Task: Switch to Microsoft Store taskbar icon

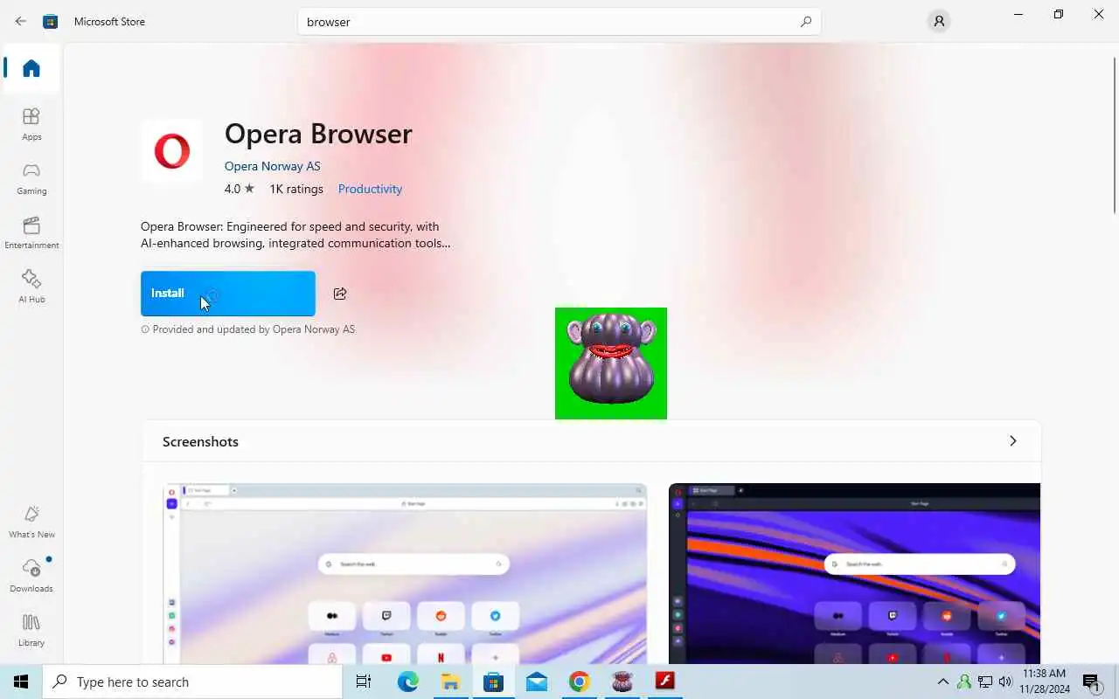Action: [493, 682]
